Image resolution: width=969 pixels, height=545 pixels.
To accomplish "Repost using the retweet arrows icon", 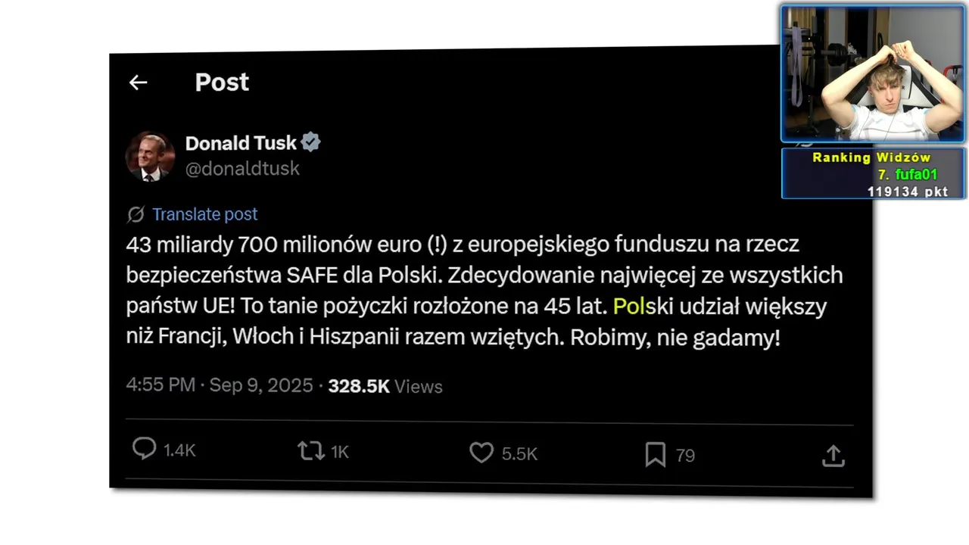I will (x=310, y=451).
